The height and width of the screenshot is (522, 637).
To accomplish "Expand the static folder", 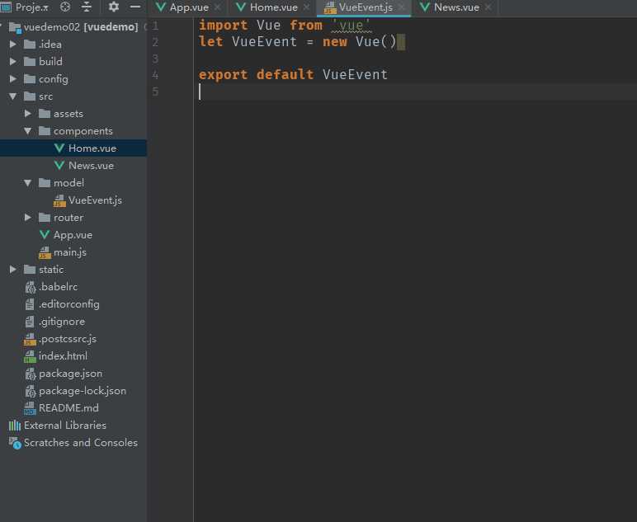I will pyautogui.click(x=12, y=269).
